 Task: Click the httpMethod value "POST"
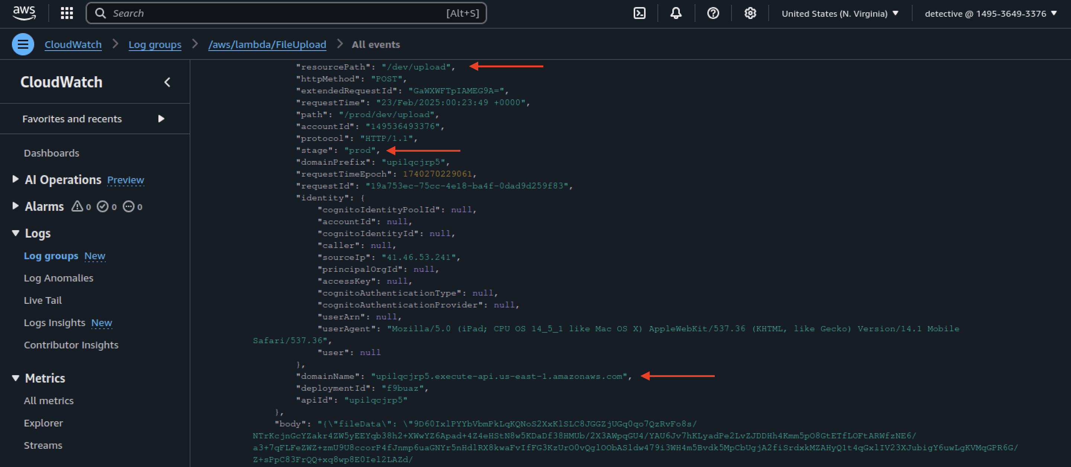click(x=387, y=78)
